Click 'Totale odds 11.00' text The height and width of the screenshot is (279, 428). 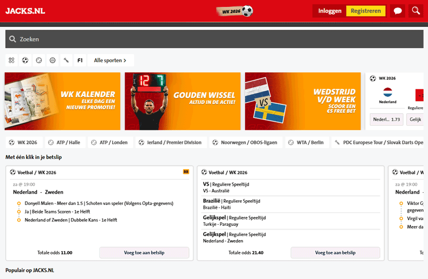[x=55, y=252]
